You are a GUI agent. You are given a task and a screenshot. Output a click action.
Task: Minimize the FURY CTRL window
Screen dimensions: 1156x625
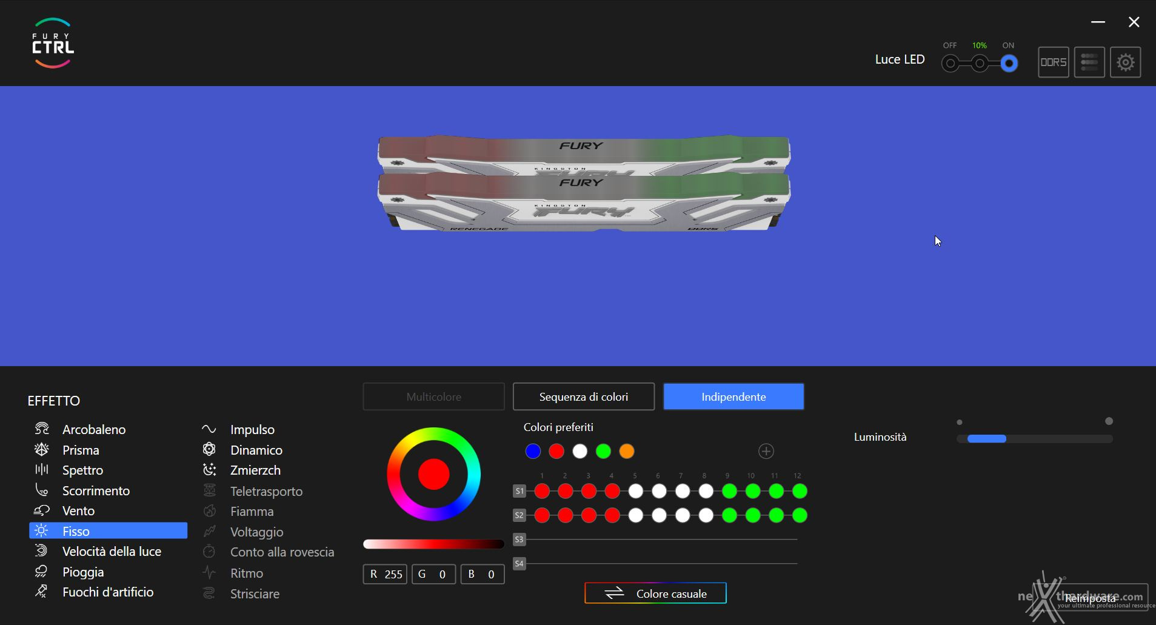click(x=1098, y=22)
